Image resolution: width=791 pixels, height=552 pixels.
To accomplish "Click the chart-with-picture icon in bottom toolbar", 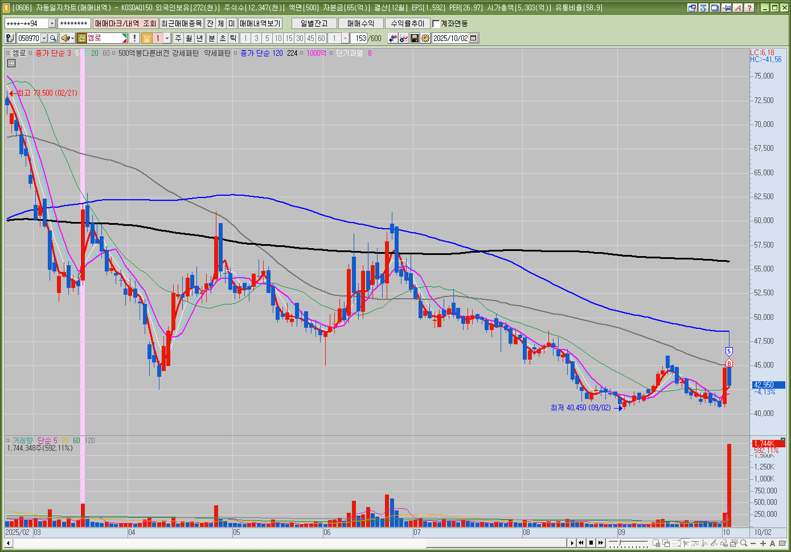I will point(734,543).
